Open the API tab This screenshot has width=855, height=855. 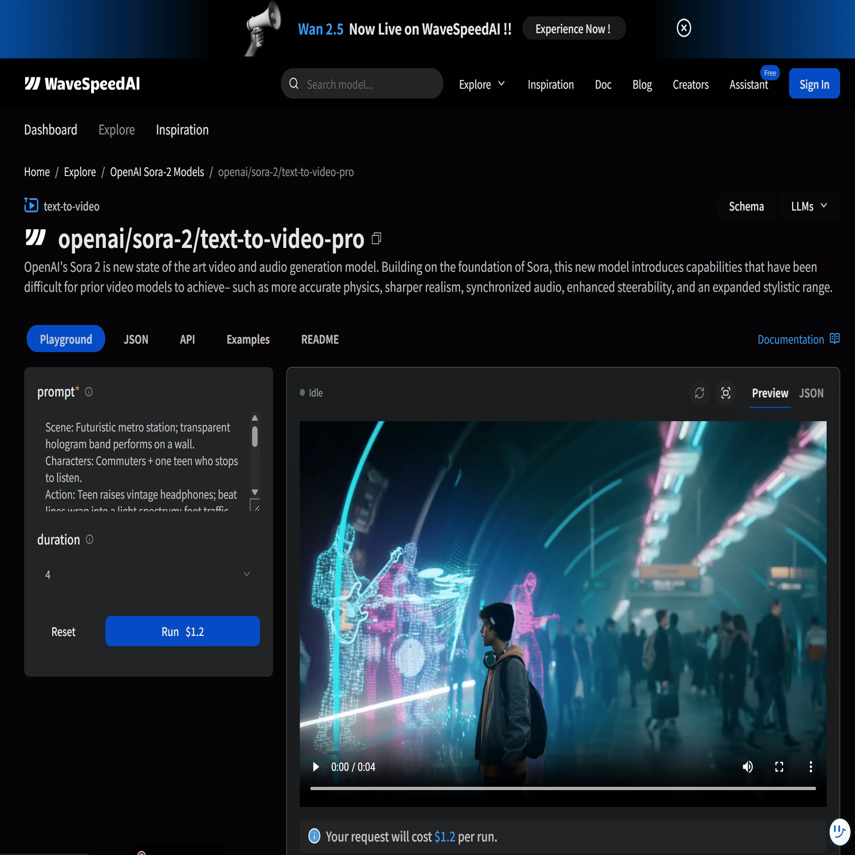click(x=187, y=339)
